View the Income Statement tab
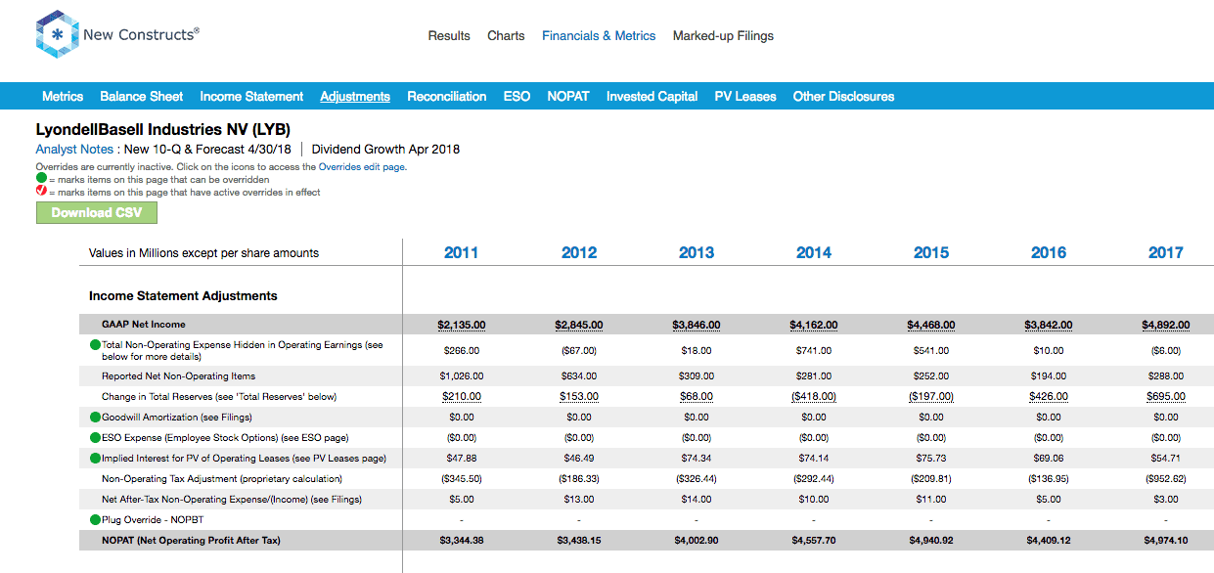1214x573 pixels. (251, 97)
